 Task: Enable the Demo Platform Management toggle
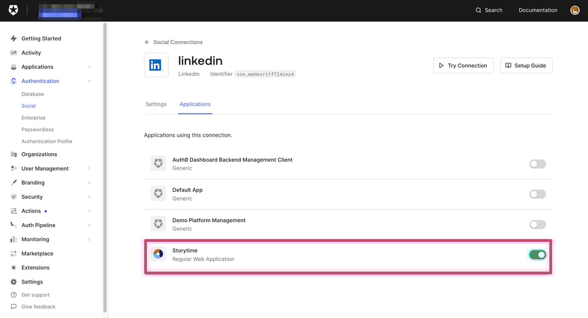coord(537,225)
